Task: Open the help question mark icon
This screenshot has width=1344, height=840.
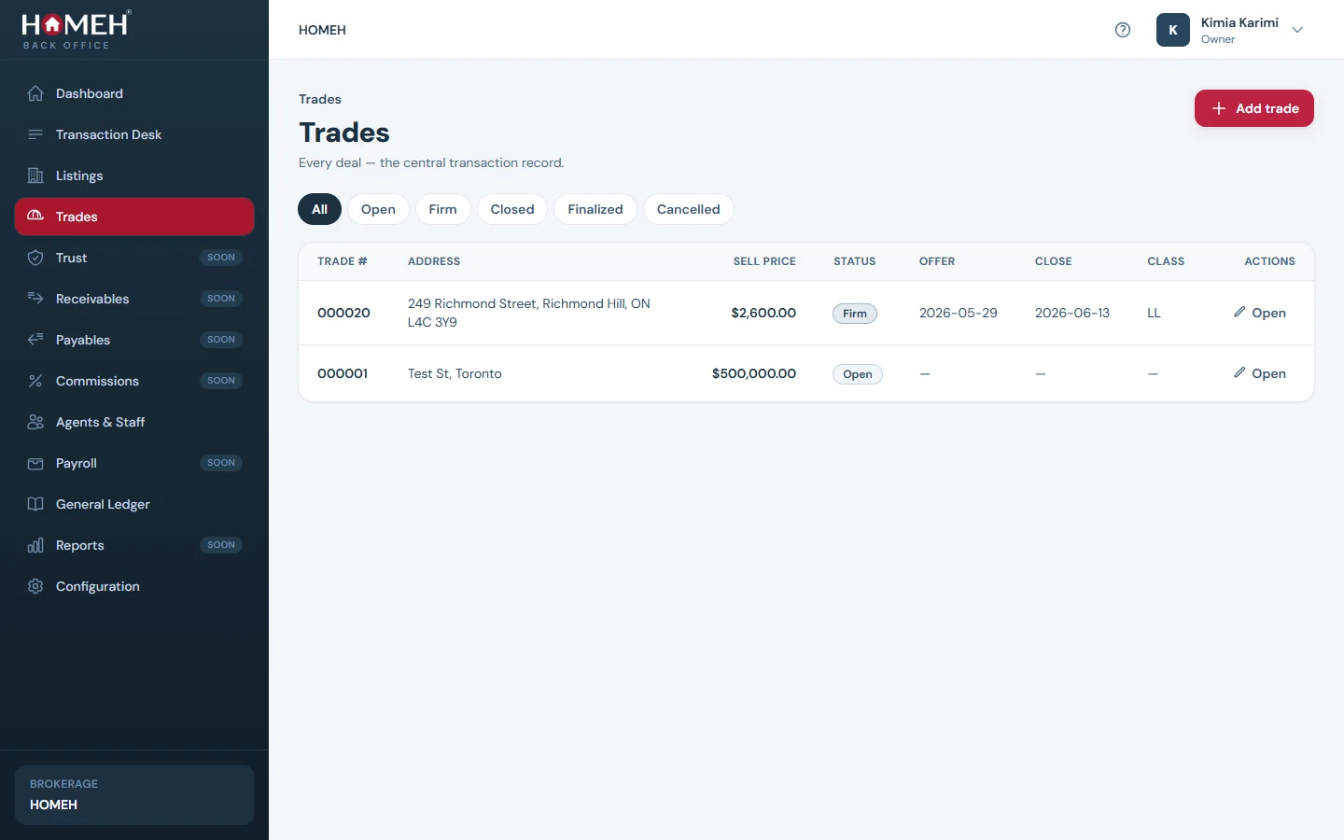Action: 1123,30
